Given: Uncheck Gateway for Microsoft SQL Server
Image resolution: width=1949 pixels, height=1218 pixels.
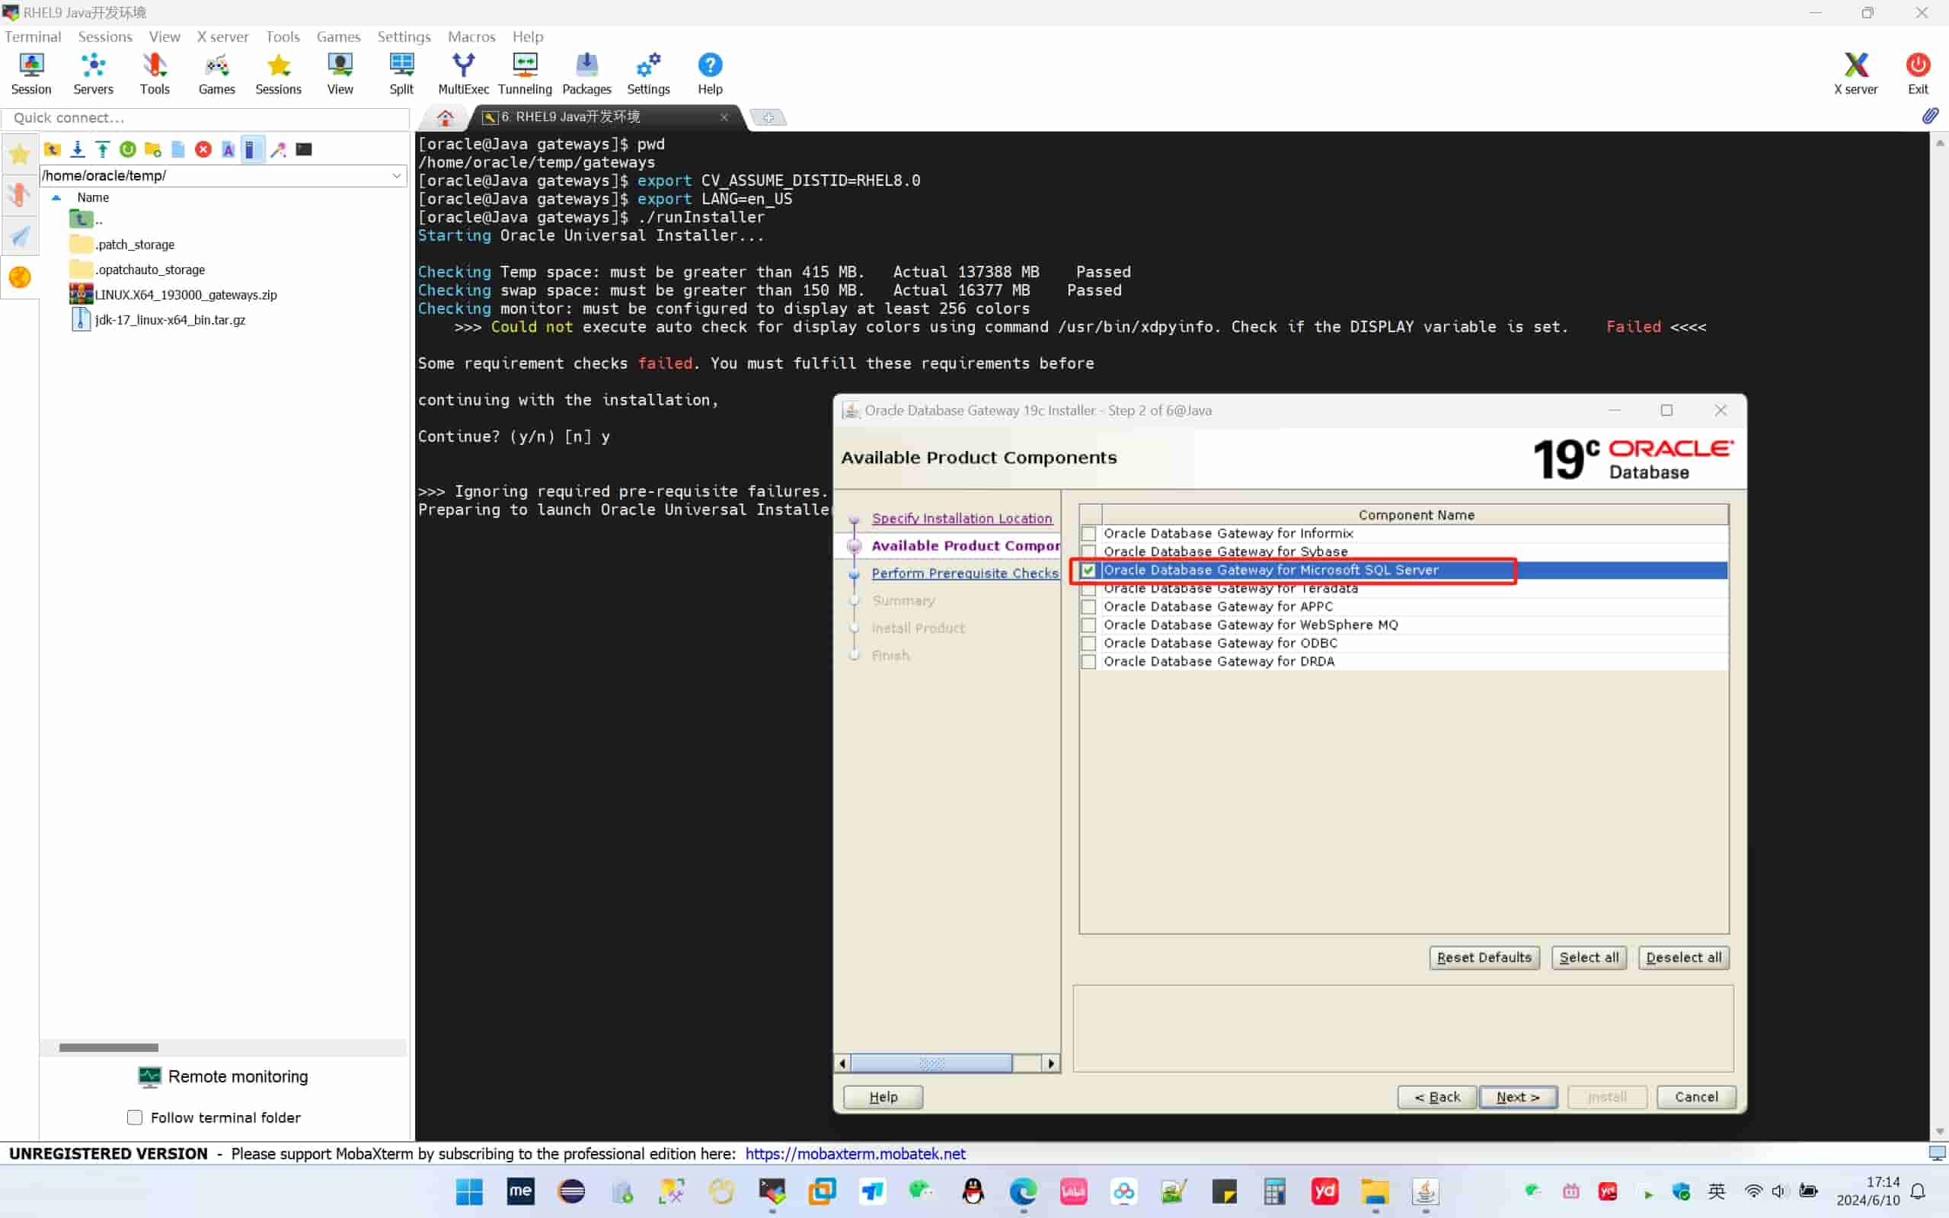Looking at the screenshot, I should click(x=1089, y=571).
